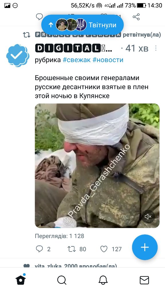Open the verified blue checkmark profile avatar

tap(18, 55)
